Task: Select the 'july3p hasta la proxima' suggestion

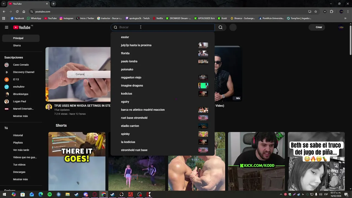Action: (x=163, y=45)
